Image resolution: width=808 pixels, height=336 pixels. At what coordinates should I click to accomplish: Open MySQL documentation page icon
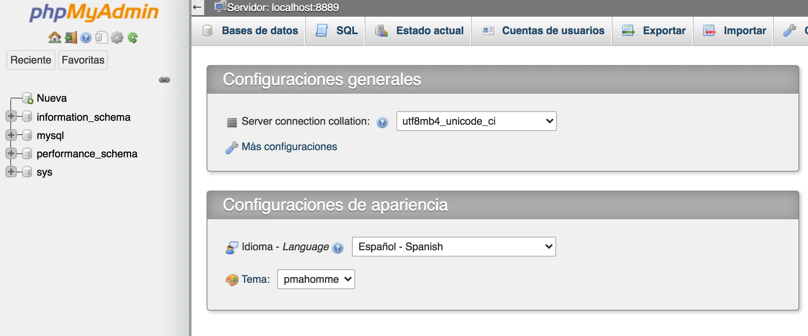click(101, 38)
